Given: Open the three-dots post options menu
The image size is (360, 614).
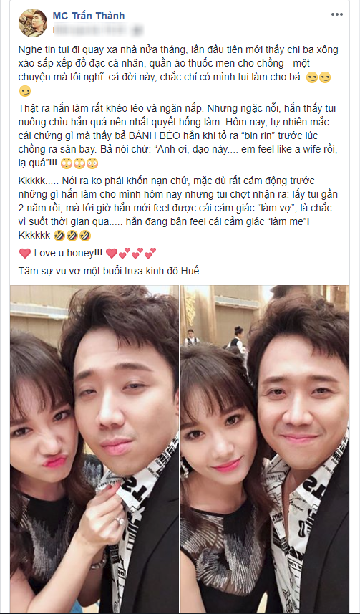Looking at the screenshot, I should click(337, 14).
